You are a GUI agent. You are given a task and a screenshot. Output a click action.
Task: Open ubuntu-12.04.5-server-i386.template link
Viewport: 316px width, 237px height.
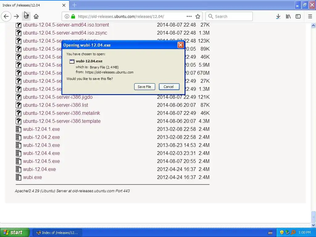click(62, 121)
